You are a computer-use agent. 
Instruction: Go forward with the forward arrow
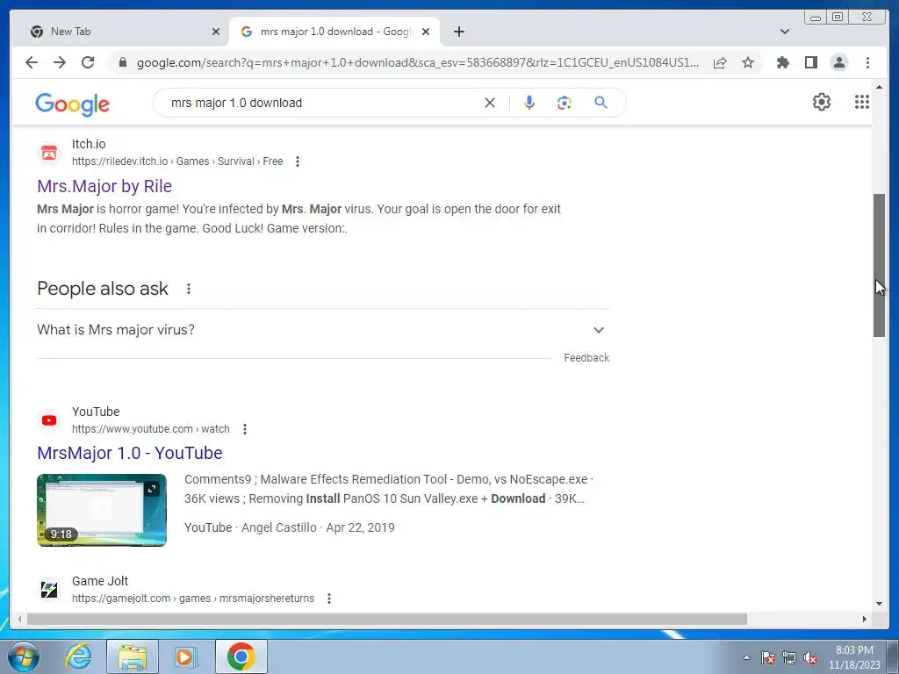pos(60,62)
